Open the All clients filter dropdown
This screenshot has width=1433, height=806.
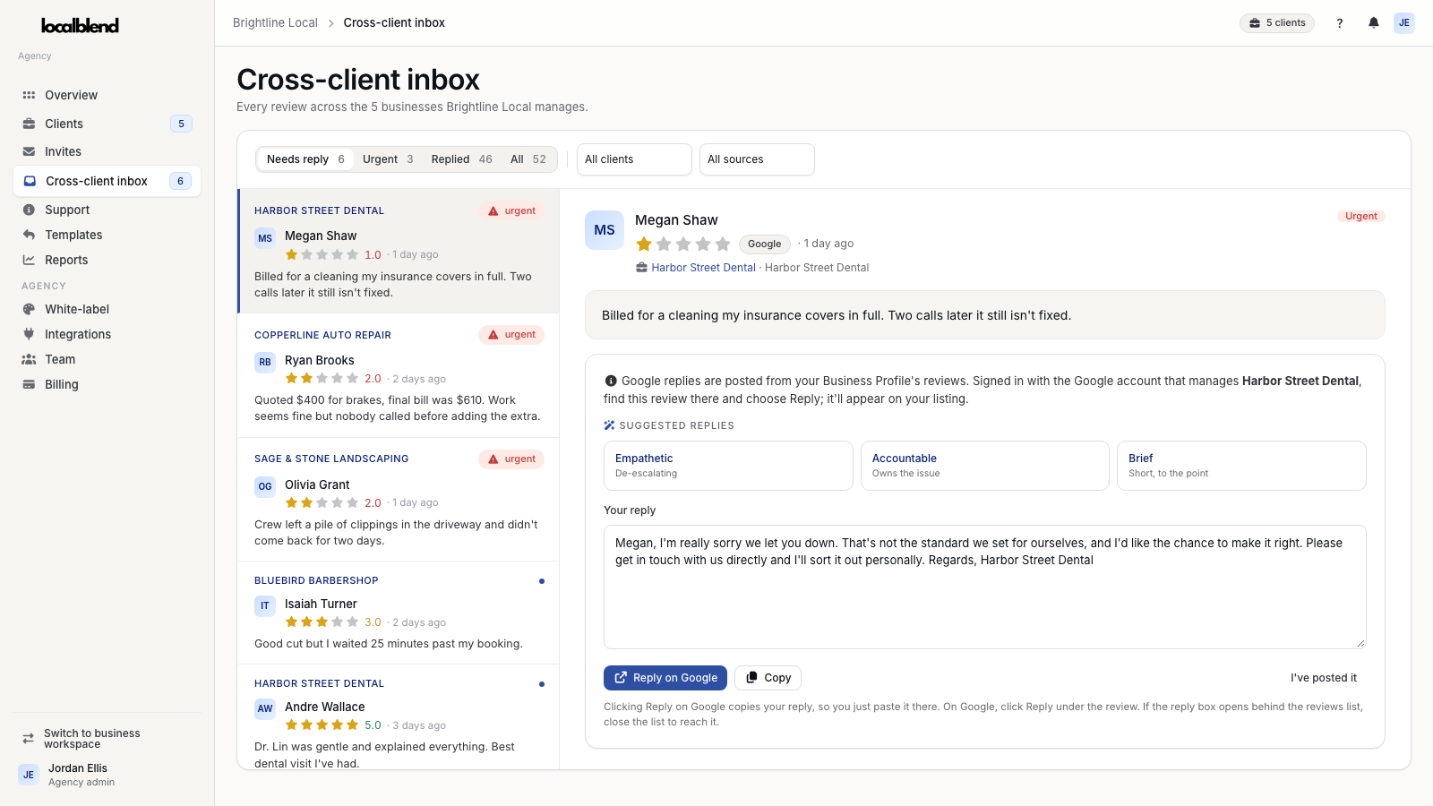[634, 159]
